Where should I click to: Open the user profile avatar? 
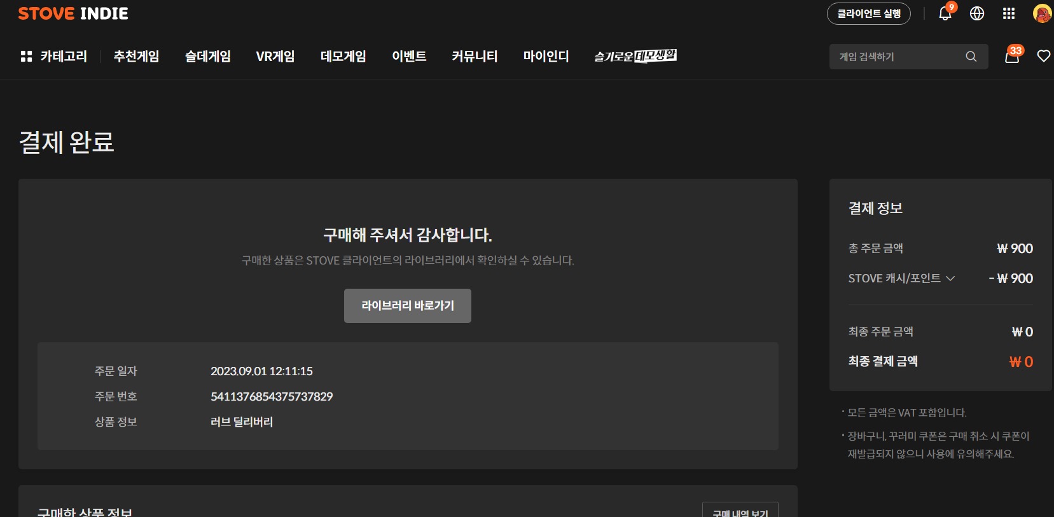click(x=1041, y=13)
